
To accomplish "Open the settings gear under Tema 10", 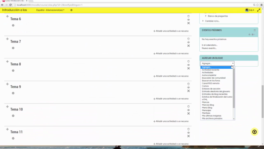I will click(x=13, y=116).
